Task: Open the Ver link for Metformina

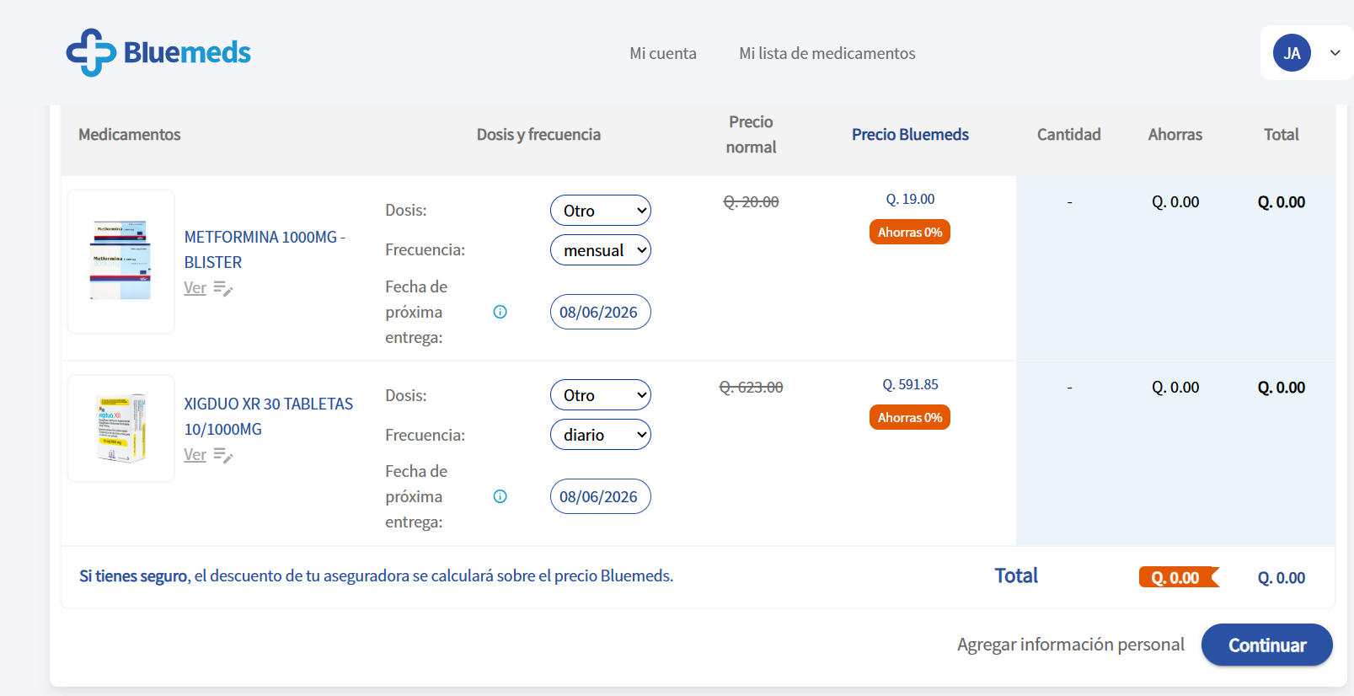Action: point(195,288)
